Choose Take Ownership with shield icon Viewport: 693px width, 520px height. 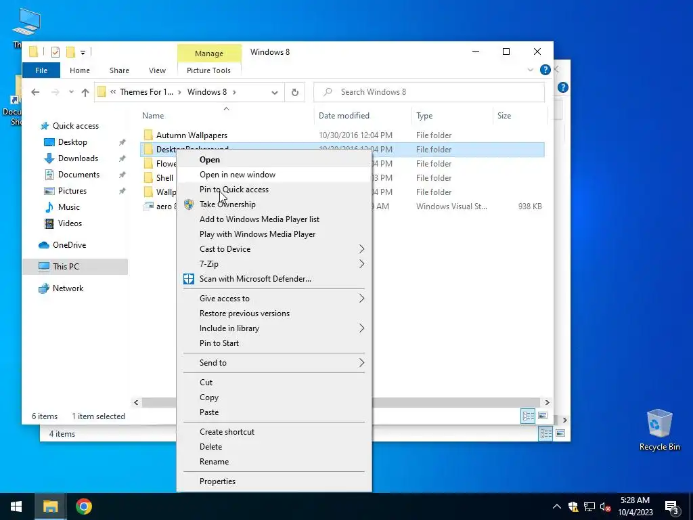[274, 204]
